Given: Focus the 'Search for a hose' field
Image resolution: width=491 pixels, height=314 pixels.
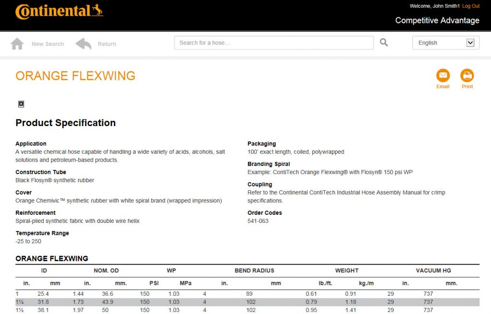Looking at the screenshot, I should (x=273, y=43).
